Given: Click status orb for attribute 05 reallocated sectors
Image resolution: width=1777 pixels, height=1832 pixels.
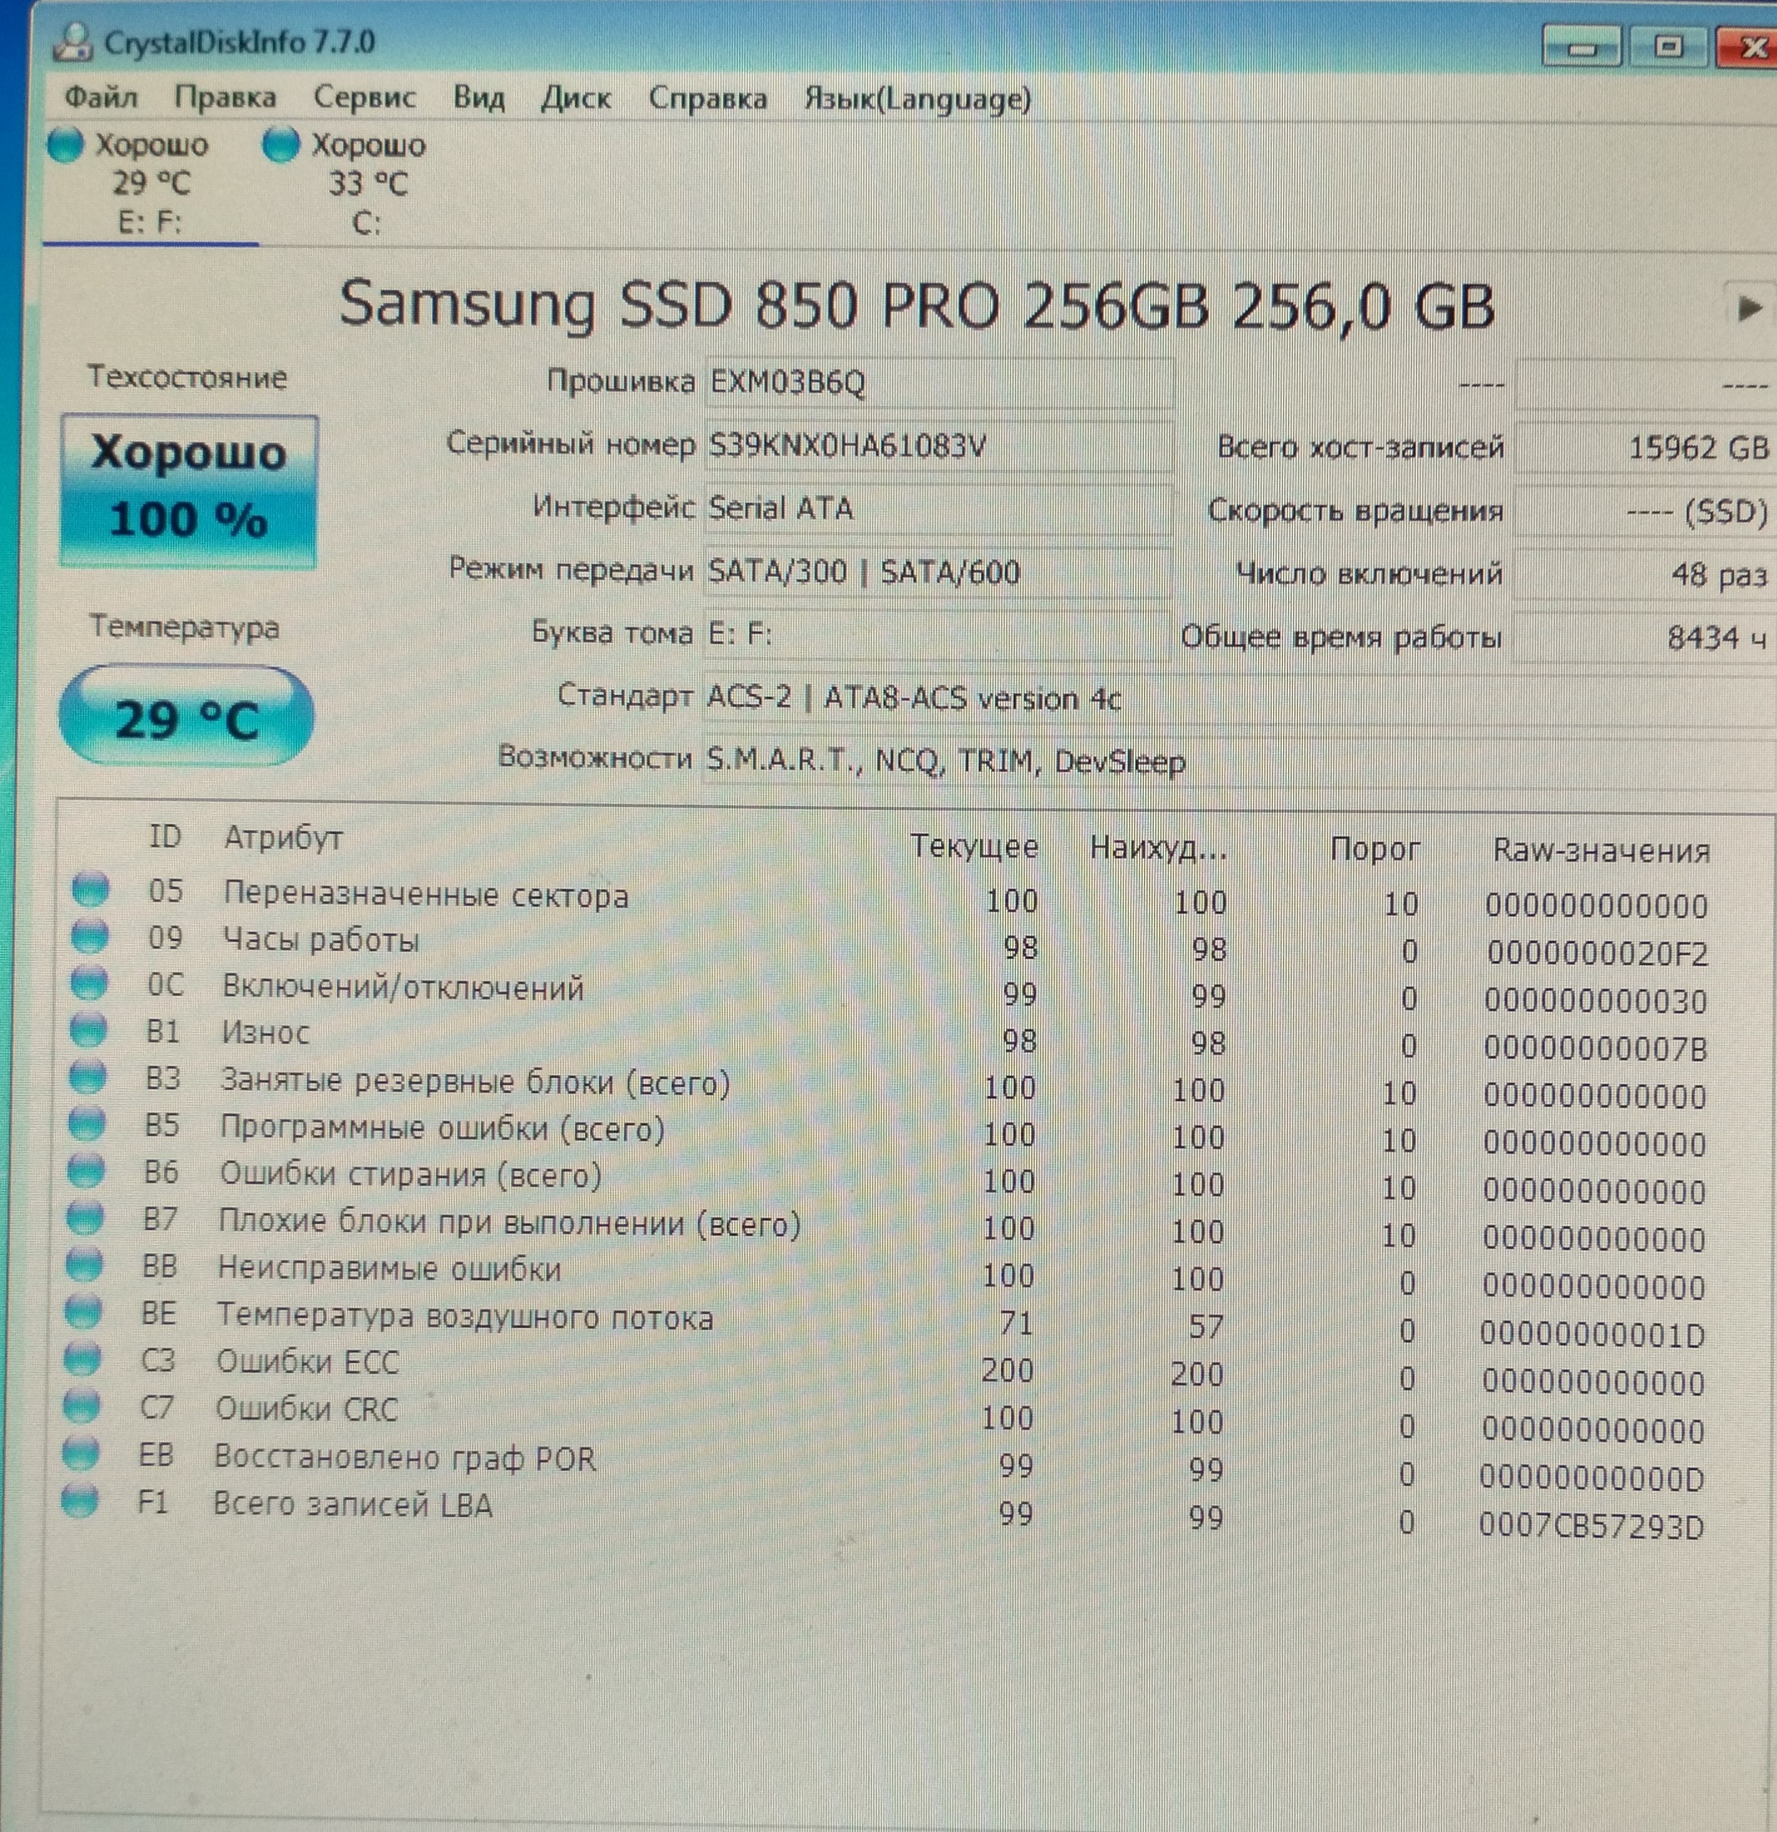Looking at the screenshot, I should click(x=90, y=890).
